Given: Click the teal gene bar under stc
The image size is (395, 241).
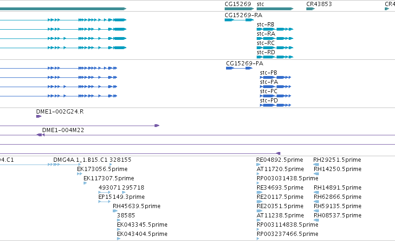Looking at the screenshot, I should point(275,9).
